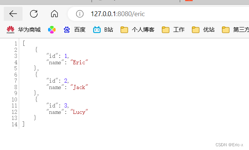
Task: Click the closing bracket on line 14
Action: coord(24,124)
